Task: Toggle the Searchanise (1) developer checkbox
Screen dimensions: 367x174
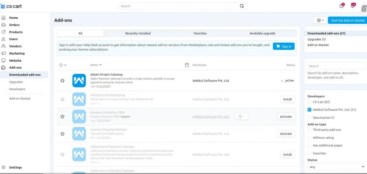Action: click(310, 118)
